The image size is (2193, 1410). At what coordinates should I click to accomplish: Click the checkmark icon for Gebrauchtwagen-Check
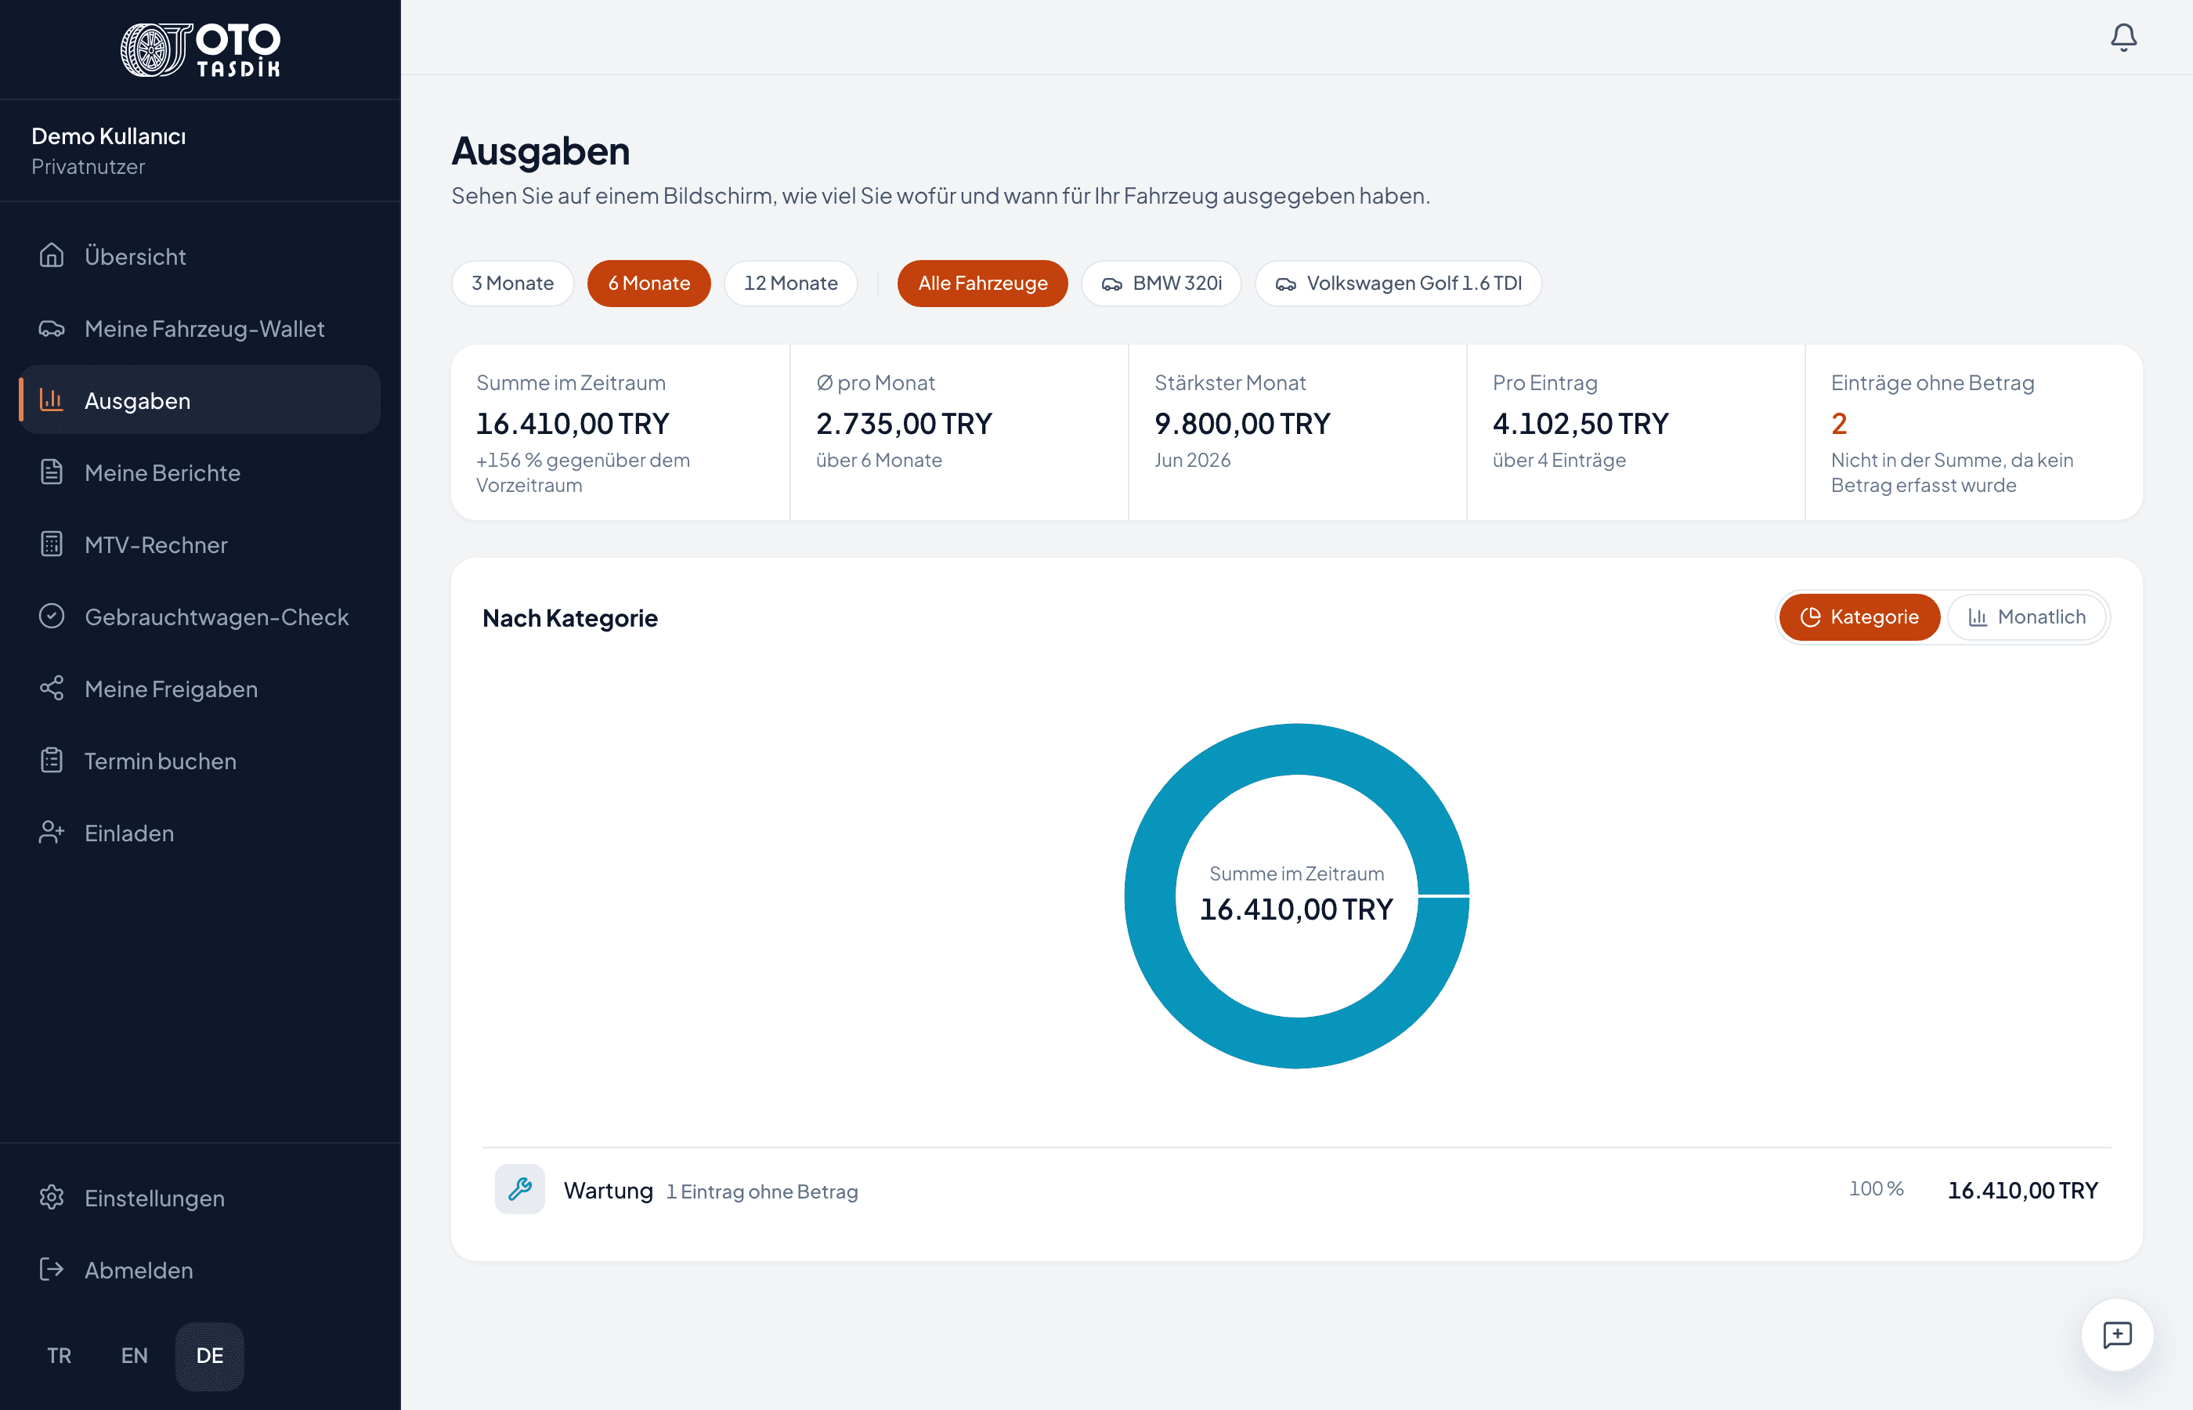[x=52, y=616]
